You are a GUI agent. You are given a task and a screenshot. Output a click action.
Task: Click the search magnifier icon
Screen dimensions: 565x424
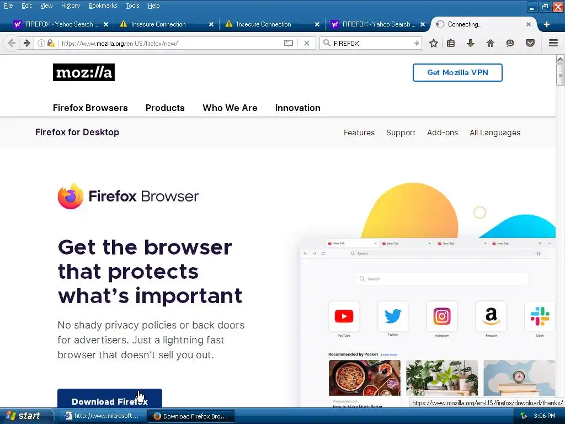[x=327, y=43]
